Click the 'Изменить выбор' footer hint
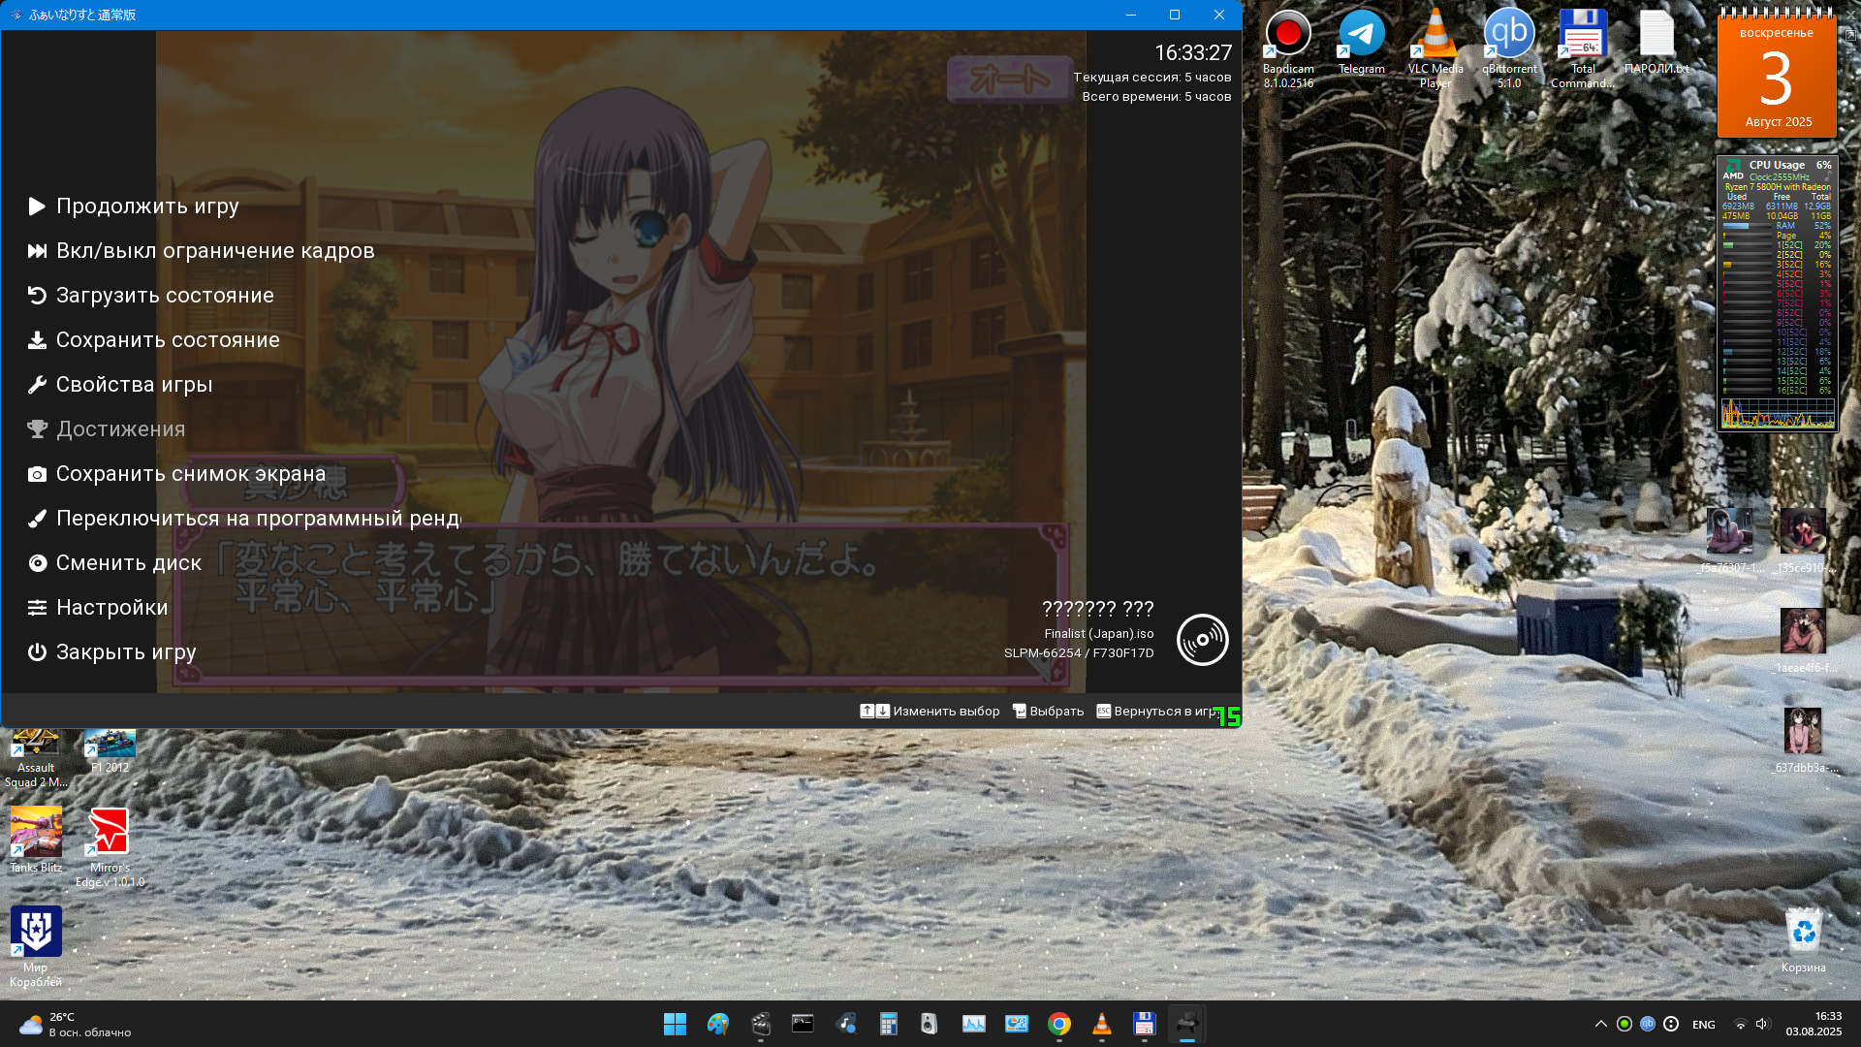The height and width of the screenshot is (1047, 1861). 930,712
